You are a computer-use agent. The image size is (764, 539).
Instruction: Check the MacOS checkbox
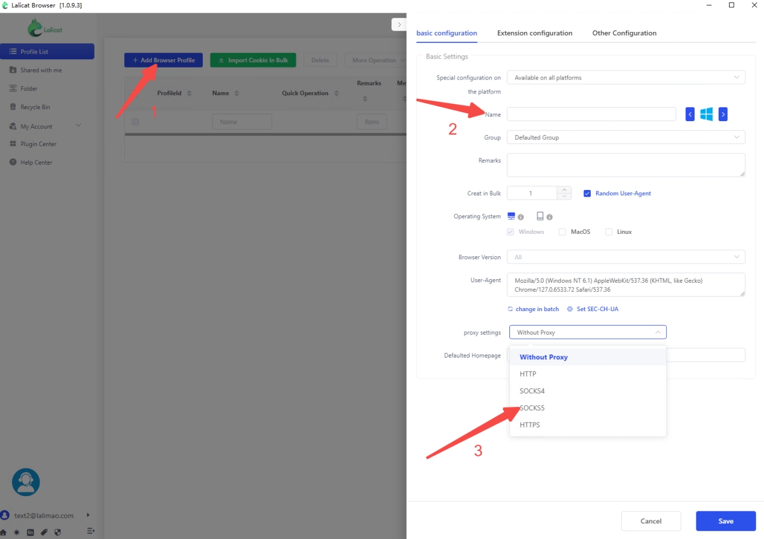click(562, 232)
